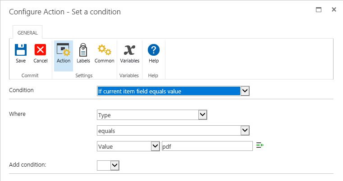Image resolution: width=343 pixels, height=181 pixels.
Task: Click the Commit group label
Action: [30, 75]
